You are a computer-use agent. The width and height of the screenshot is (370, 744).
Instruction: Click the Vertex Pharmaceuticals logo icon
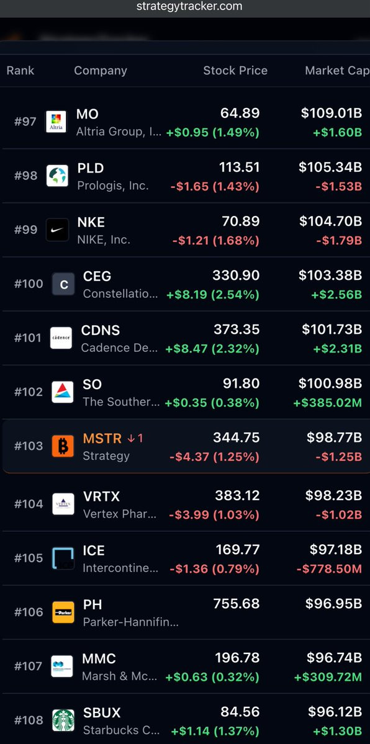pos(63,504)
